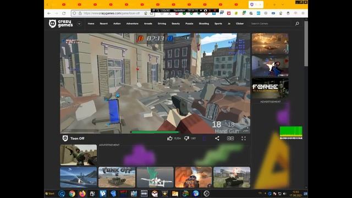The image size is (352, 198).
Task: Click the search magnifier icon
Action: 297,23
